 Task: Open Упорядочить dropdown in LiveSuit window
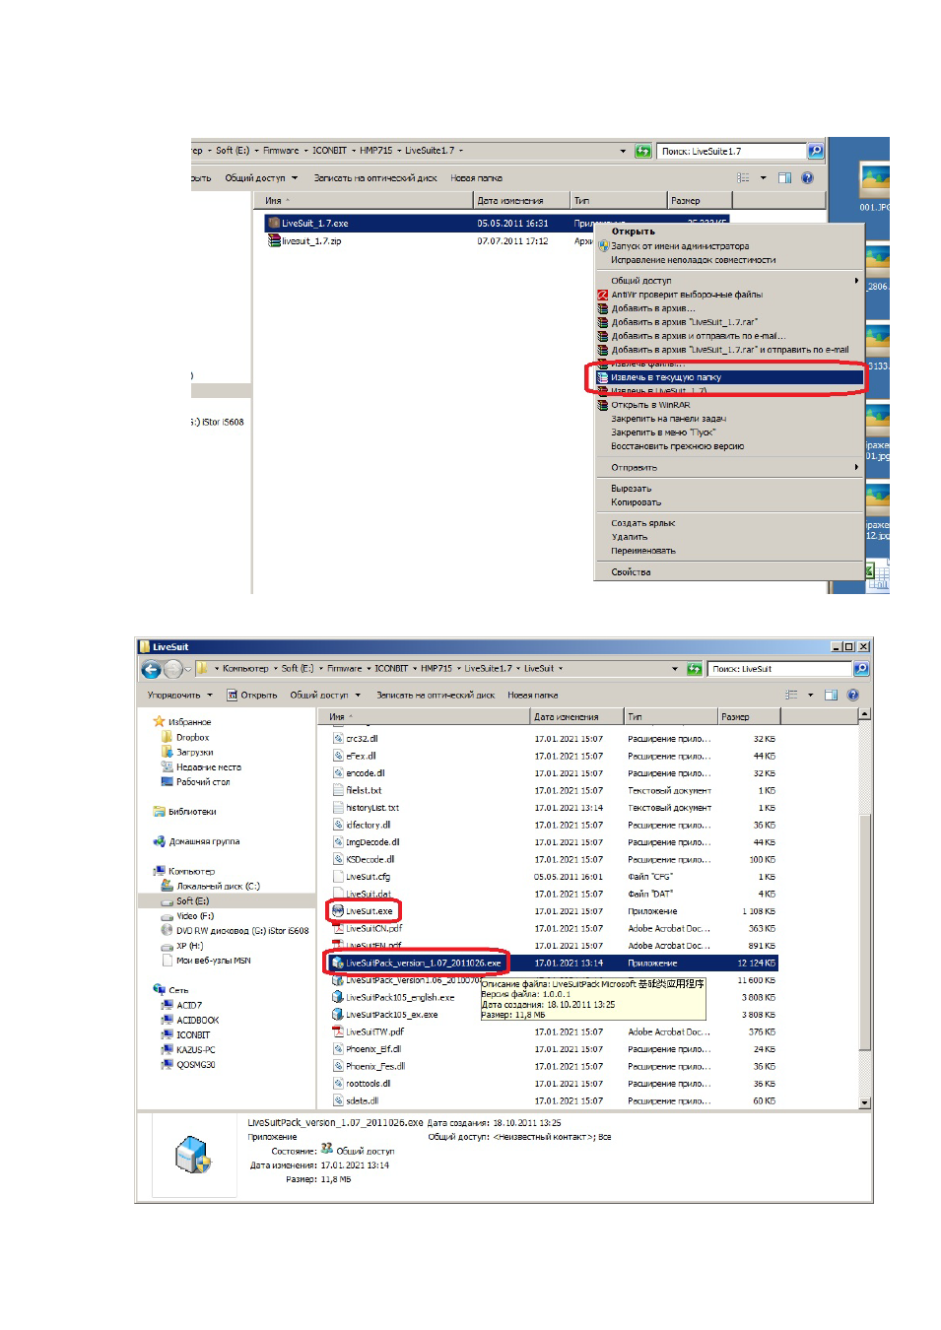coord(179,696)
